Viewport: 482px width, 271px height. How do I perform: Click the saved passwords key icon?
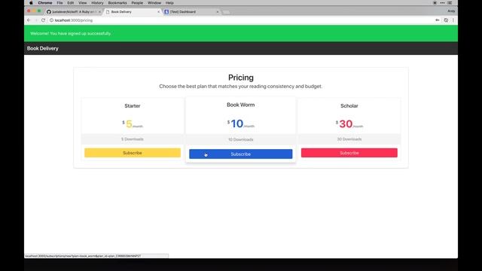[x=437, y=20]
